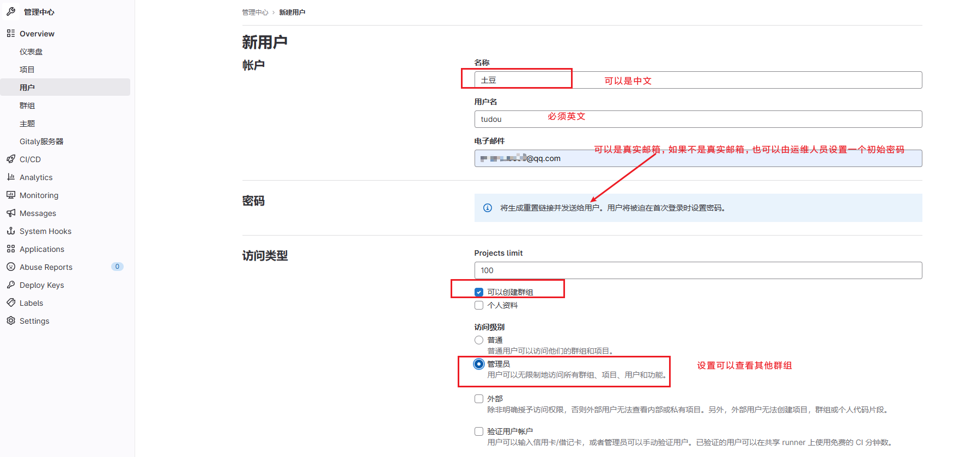The image size is (960, 457).
Task: Click the Deploy Keys key icon
Action: coord(11,285)
